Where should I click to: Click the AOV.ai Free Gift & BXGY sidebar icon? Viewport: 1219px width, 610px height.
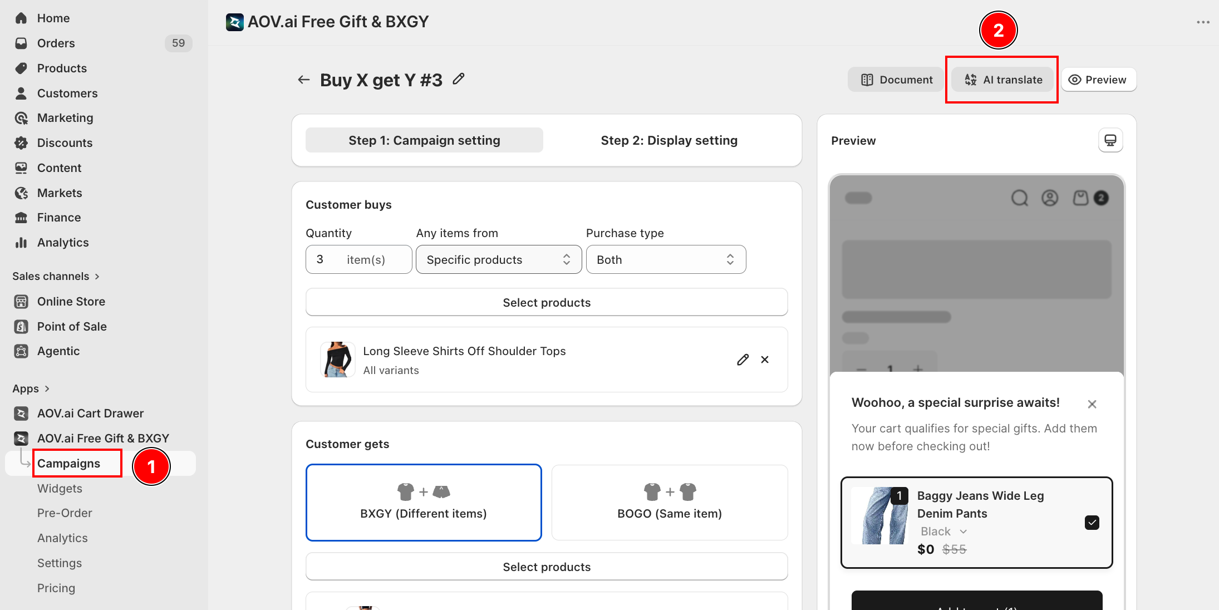(21, 438)
